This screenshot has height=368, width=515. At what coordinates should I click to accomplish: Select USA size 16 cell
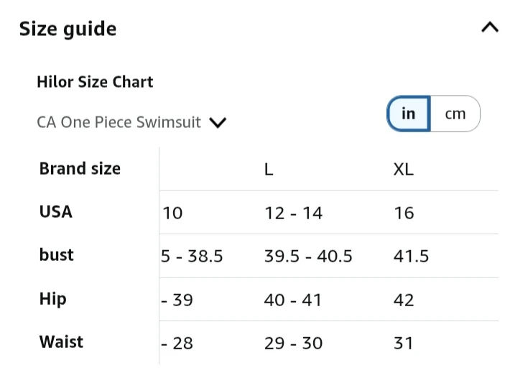click(x=404, y=213)
